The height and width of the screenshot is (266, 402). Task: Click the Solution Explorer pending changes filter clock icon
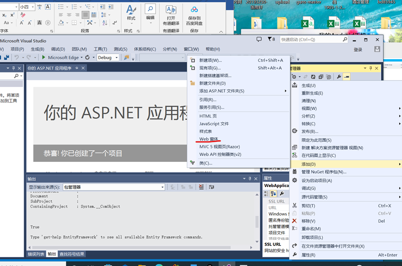point(294,77)
